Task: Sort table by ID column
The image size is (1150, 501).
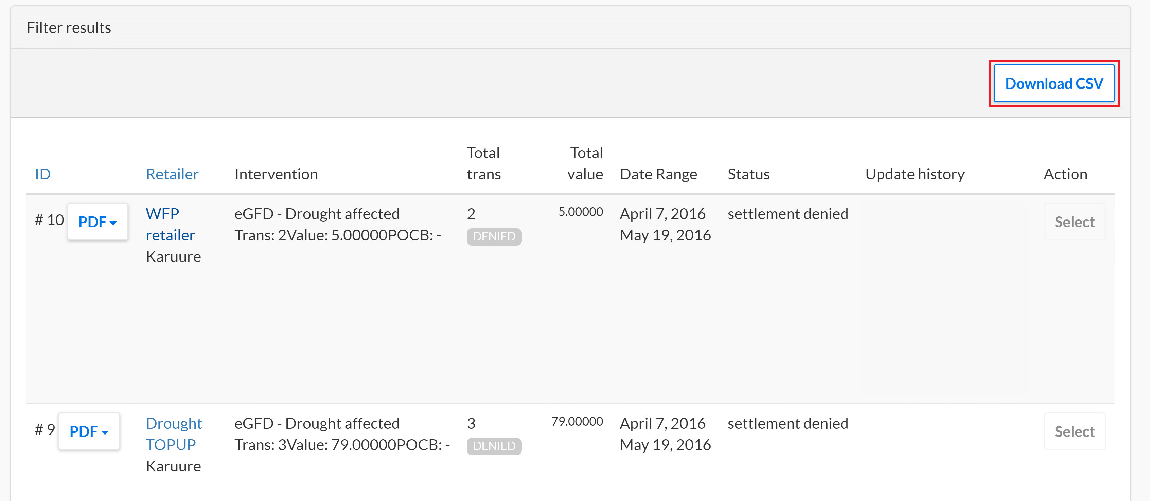Action: (x=43, y=174)
